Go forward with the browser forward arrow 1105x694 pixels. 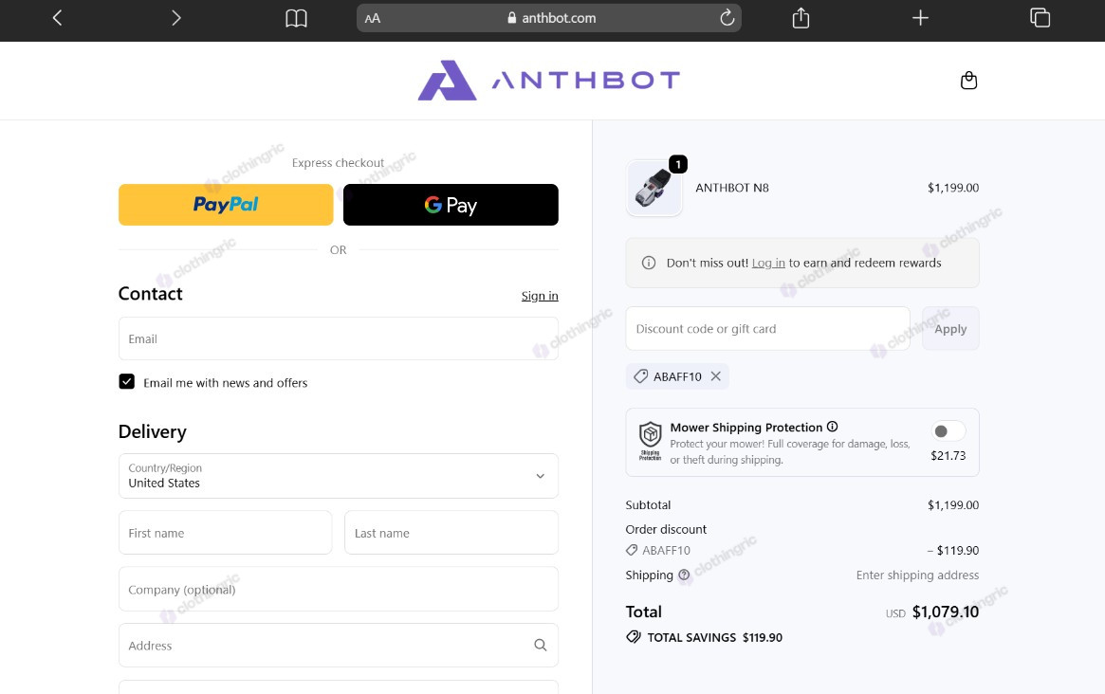pos(176,18)
